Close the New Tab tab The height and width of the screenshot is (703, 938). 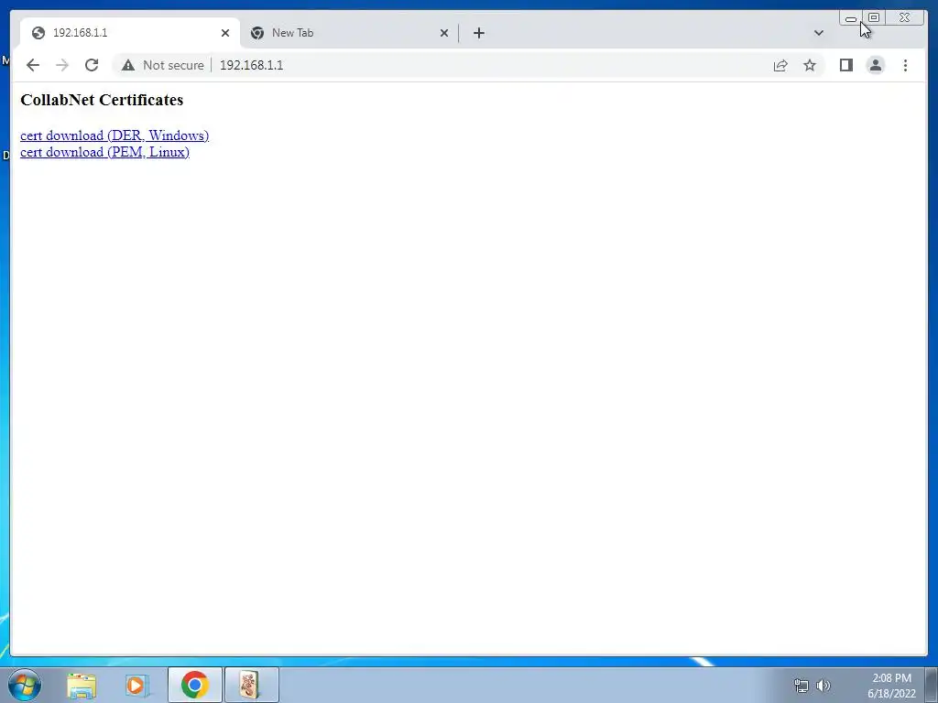(x=444, y=33)
